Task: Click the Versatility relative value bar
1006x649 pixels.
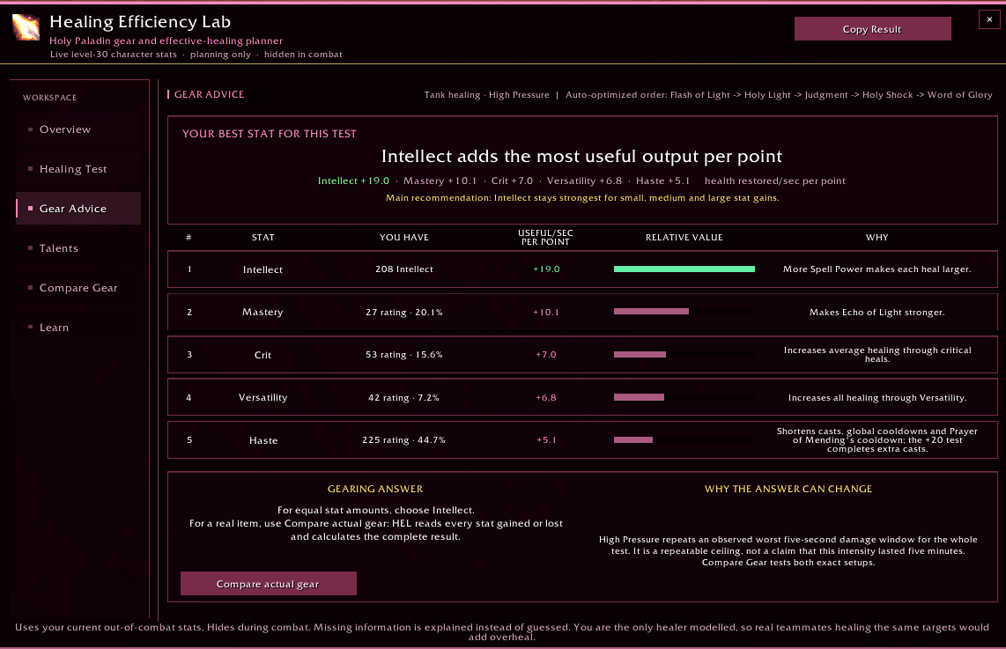Action: tap(684, 398)
